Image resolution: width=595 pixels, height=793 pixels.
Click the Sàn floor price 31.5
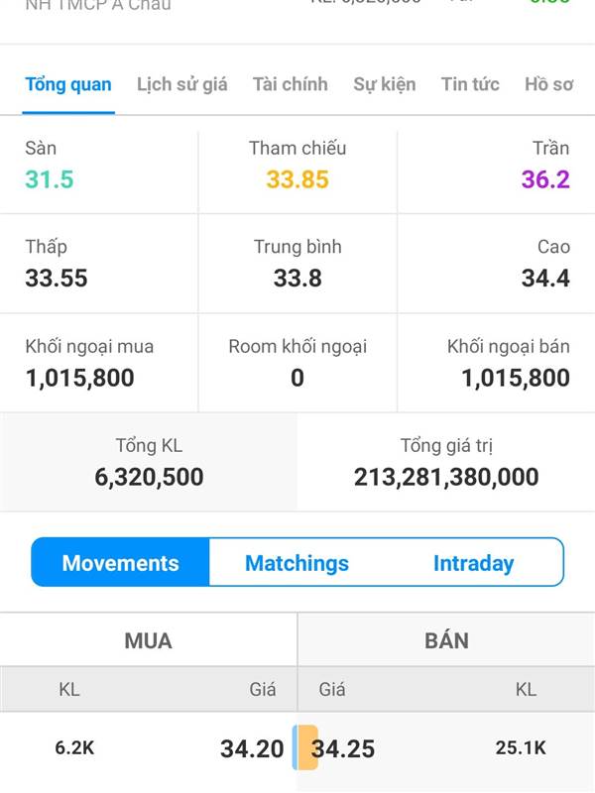50,179
